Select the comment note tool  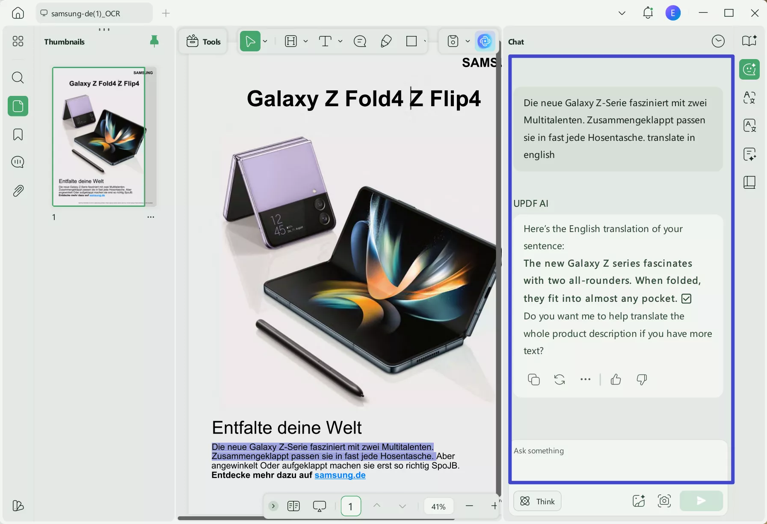360,41
